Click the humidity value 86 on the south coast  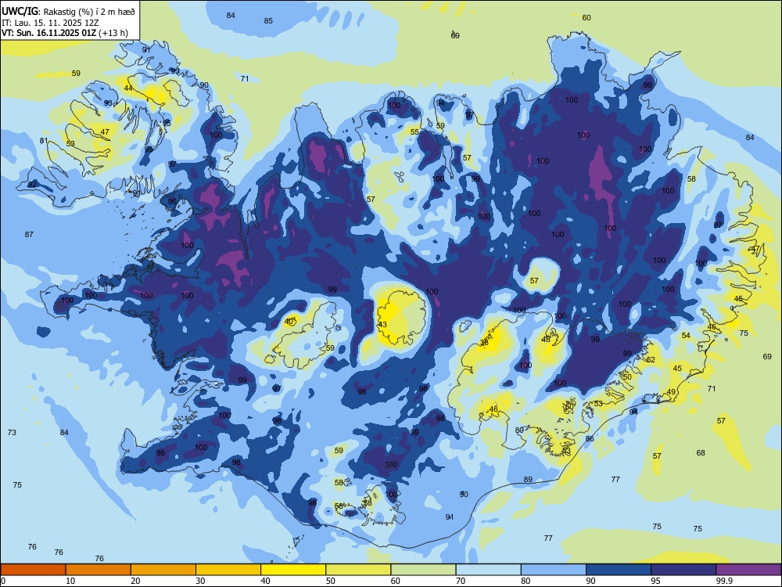point(590,438)
